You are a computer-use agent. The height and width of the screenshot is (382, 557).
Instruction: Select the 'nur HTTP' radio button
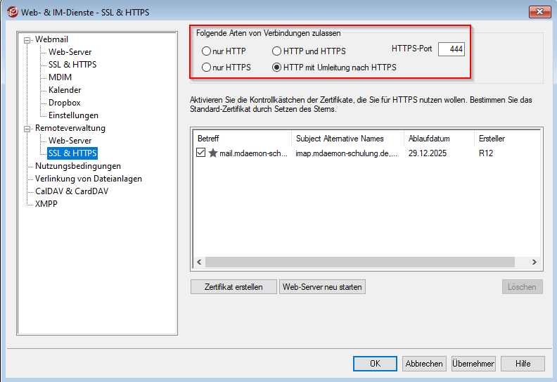[206, 51]
